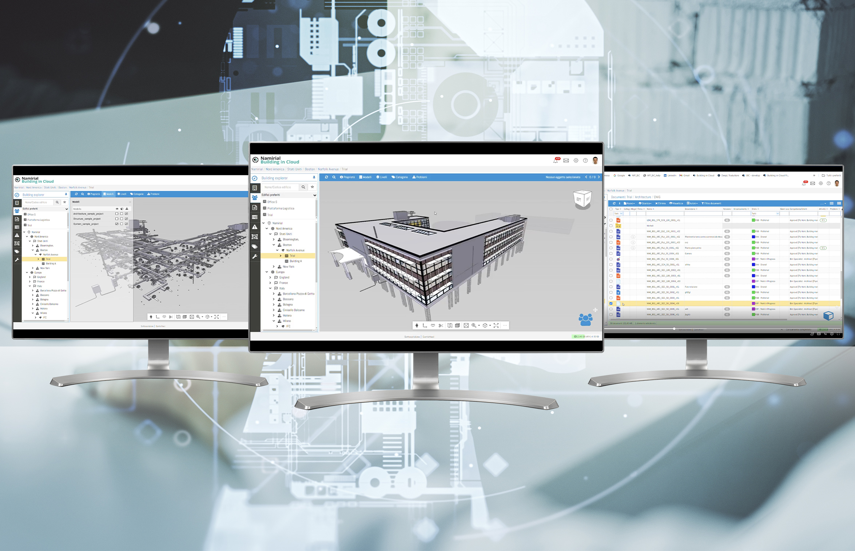Check Architecture_sample_project visibility checkbox

coord(117,214)
